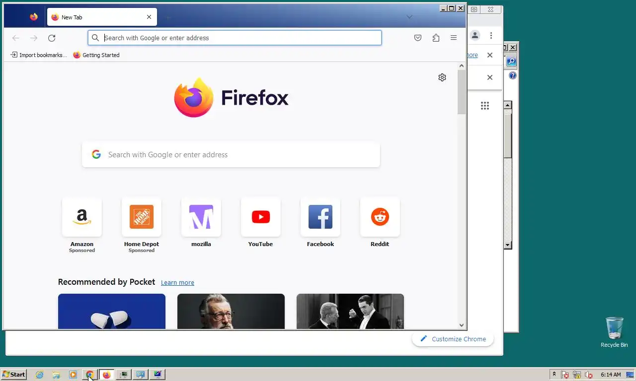This screenshot has height=381, width=636.
Task: Open the Save to Pocket icon
Action: tap(418, 38)
